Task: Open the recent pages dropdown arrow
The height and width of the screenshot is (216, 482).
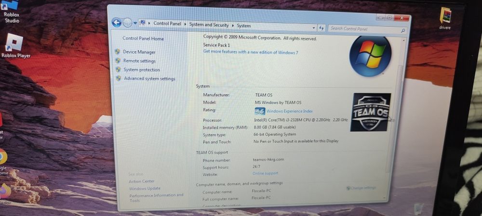Action: 135,23
